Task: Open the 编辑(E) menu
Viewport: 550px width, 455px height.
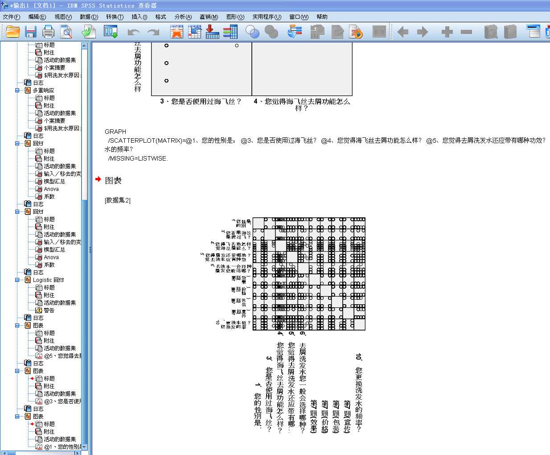Action: coord(37,17)
